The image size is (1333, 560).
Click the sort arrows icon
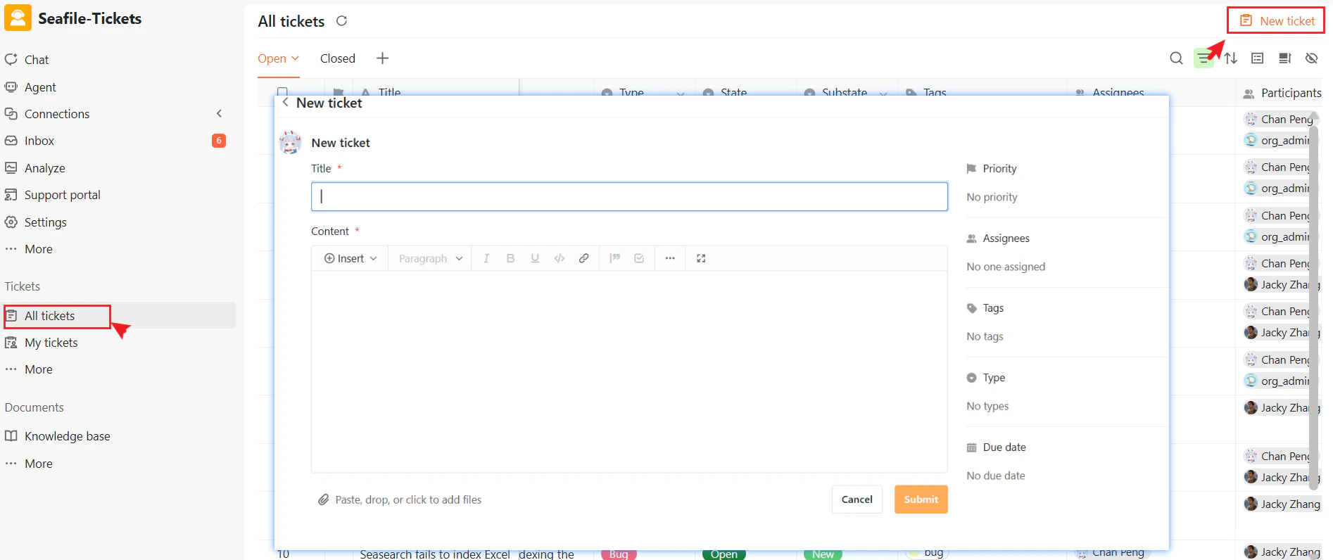tap(1230, 58)
